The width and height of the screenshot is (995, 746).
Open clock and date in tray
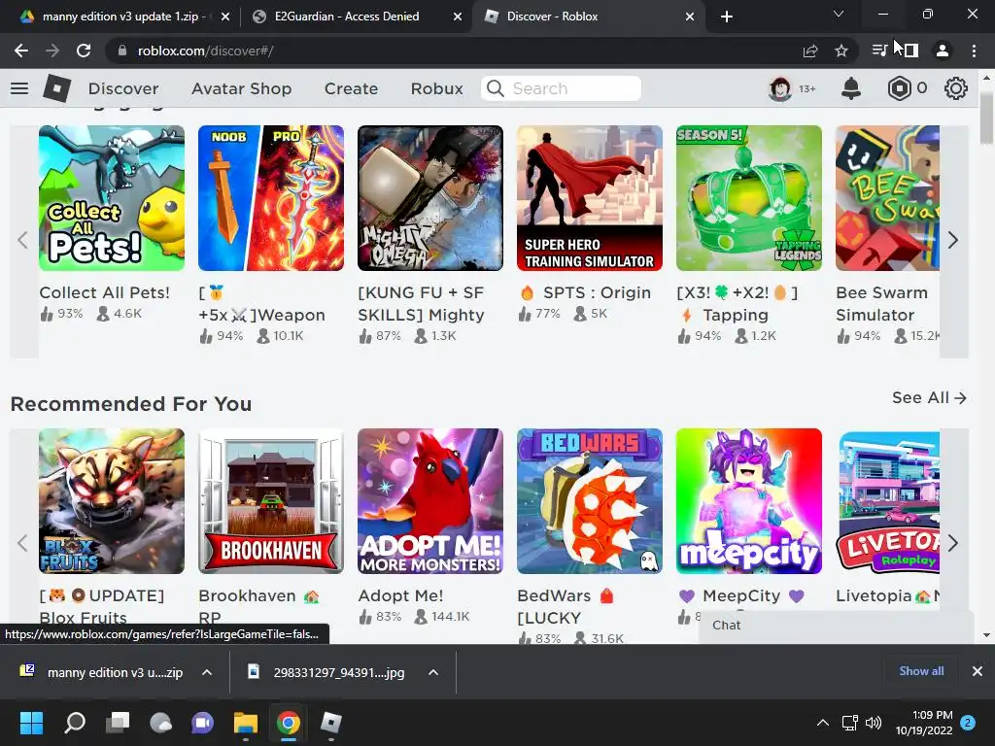tap(924, 723)
